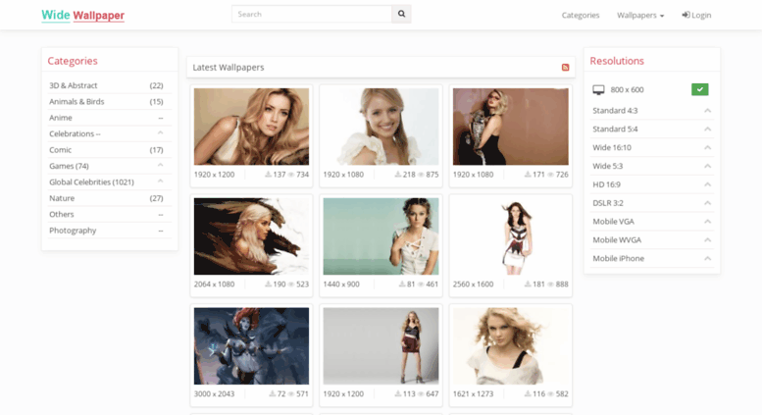
Task: Click download icon showing 113
Action: (397, 393)
